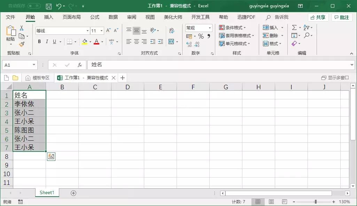Click the Quick Analysis button near cell A8
Viewport: 357px width, 206px height.
pos(51,156)
